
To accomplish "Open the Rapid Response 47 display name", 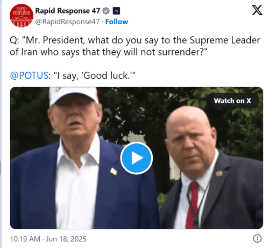I will 68,11.
